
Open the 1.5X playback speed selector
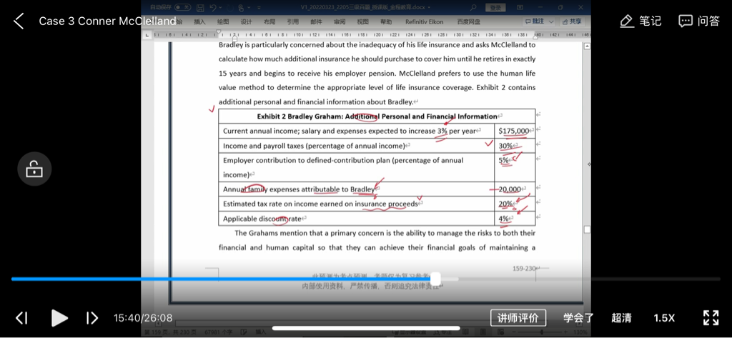point(664,318)
